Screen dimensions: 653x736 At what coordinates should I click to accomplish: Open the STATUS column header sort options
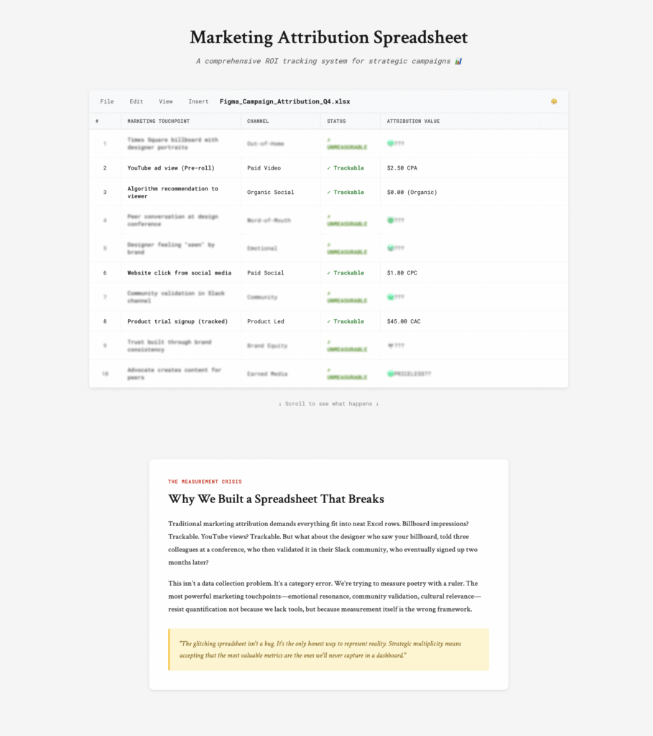pos(337,121)
